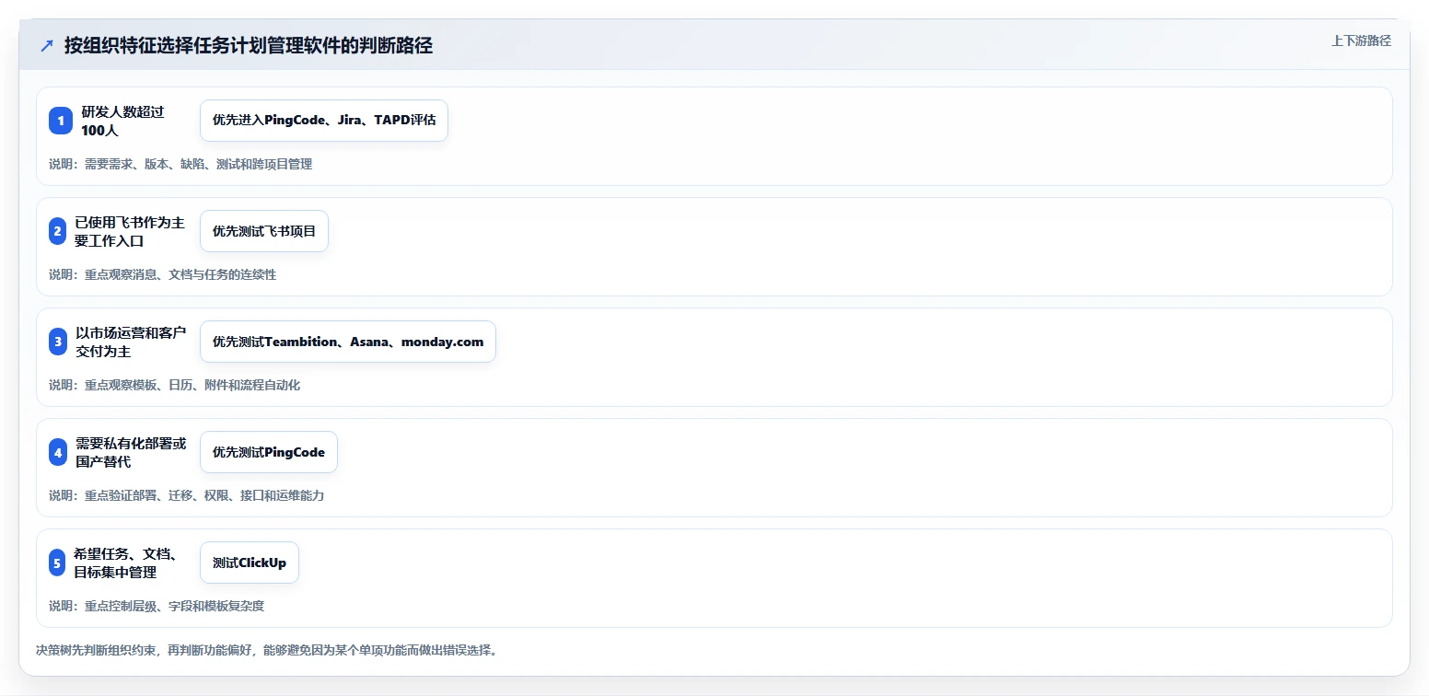Click the 上下游路径 label in header
1429x696 pixels.
pos(1361,41)
